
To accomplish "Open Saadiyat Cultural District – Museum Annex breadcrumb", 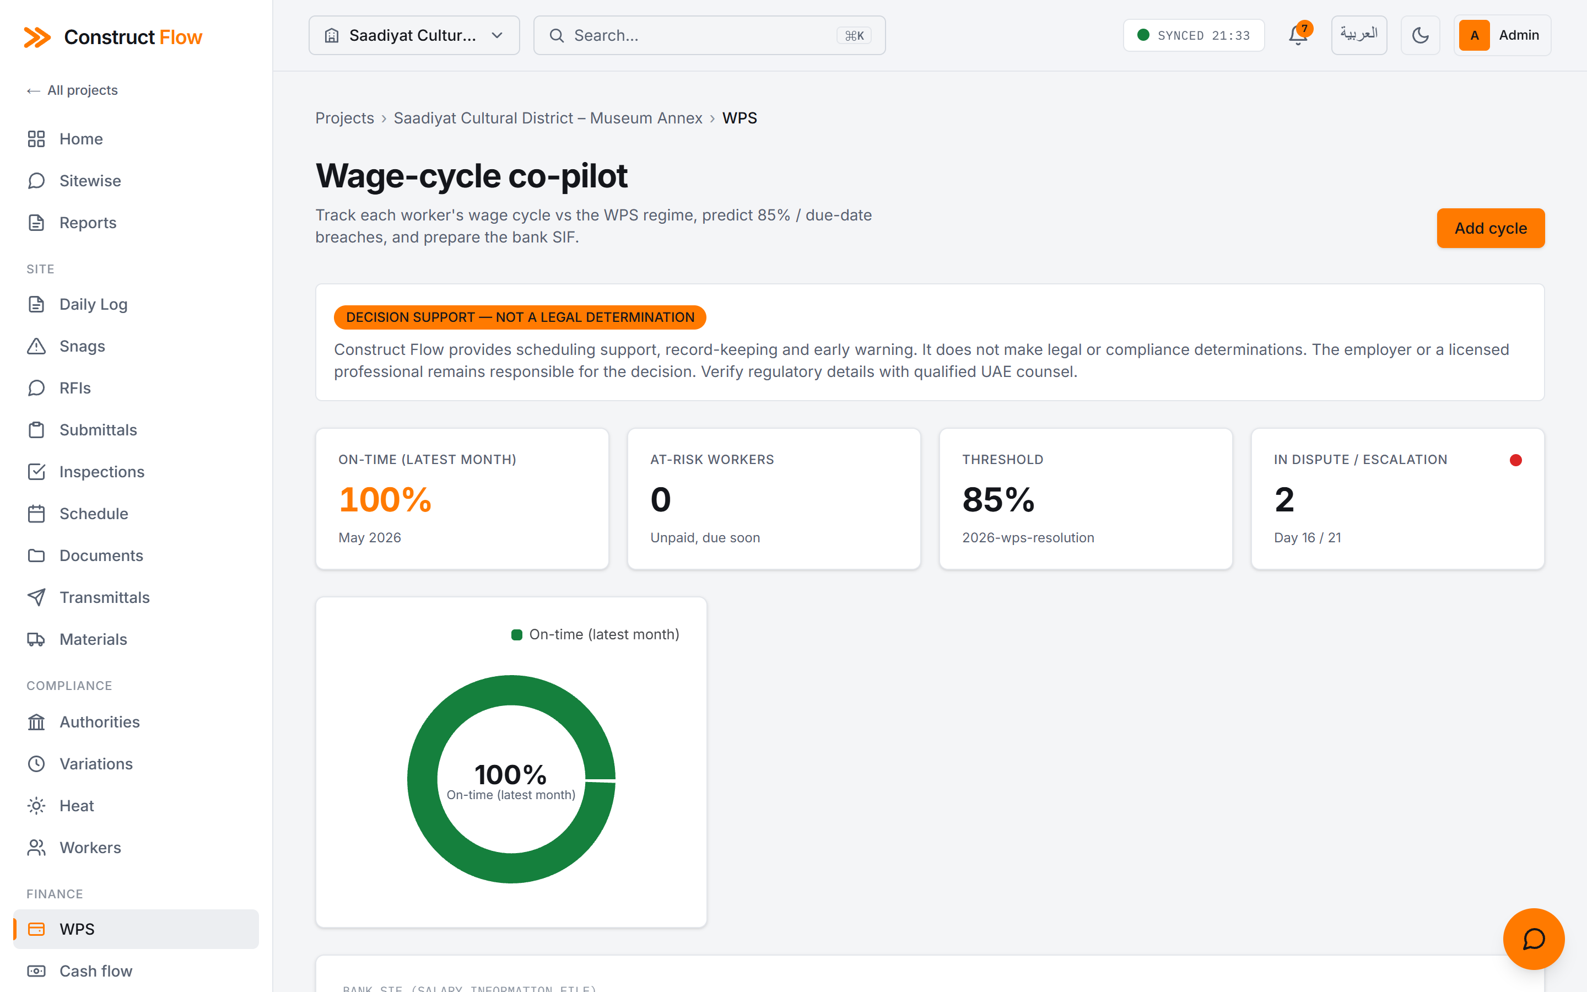I will click(x=548, y=118).
